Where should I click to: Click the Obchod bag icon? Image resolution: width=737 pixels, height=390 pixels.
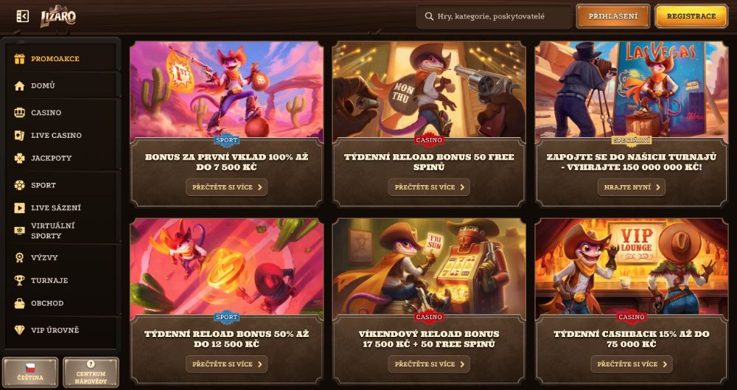(19, 304)
